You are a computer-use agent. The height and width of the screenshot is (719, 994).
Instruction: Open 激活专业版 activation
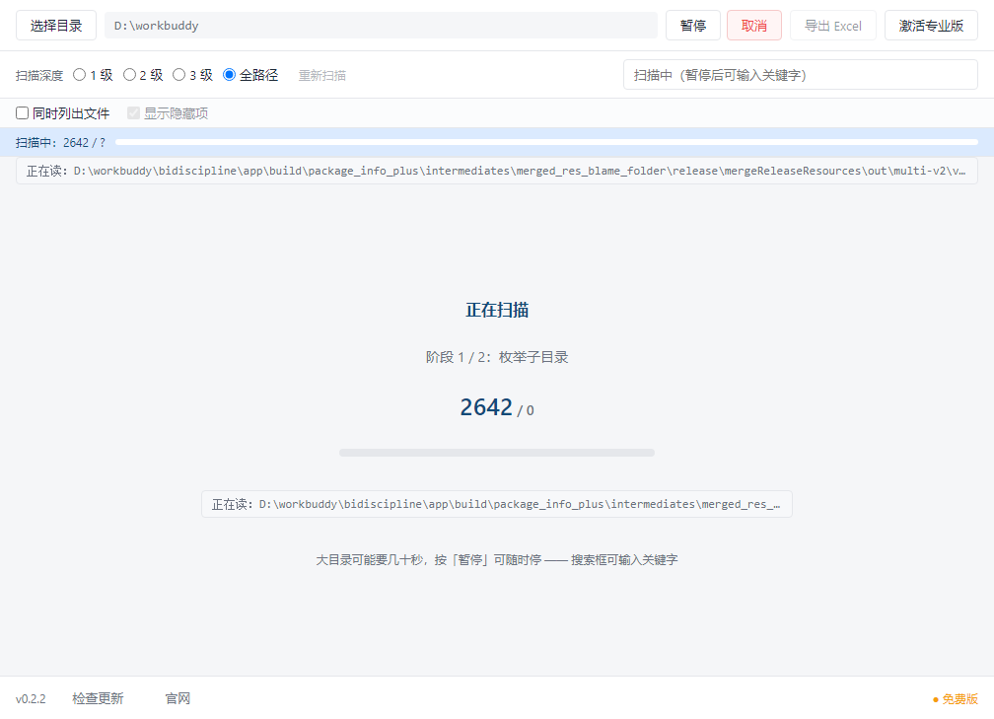tap(931, 26)
